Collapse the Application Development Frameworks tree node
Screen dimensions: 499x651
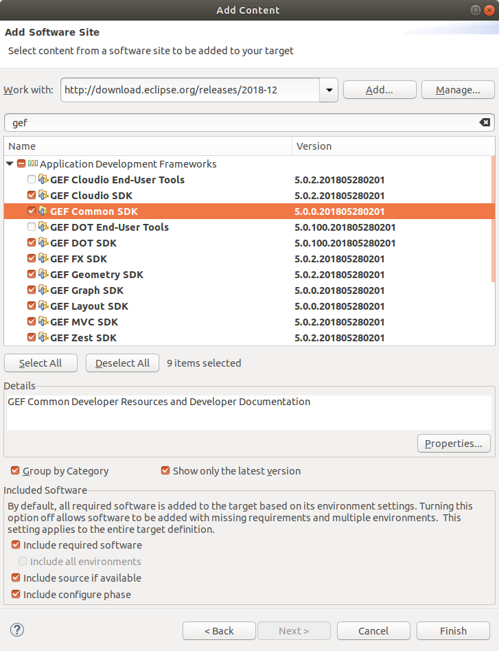(10, 163)
